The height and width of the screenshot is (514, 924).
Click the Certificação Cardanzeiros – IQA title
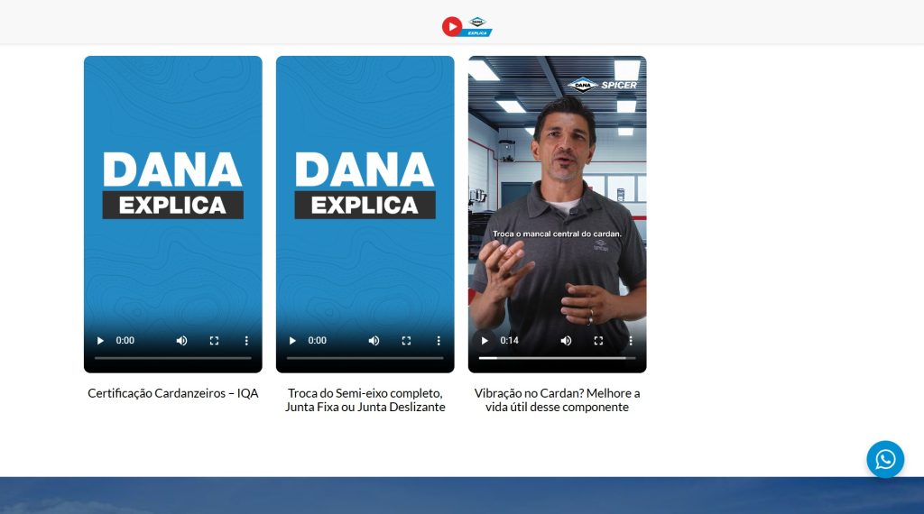click(173, 393)
